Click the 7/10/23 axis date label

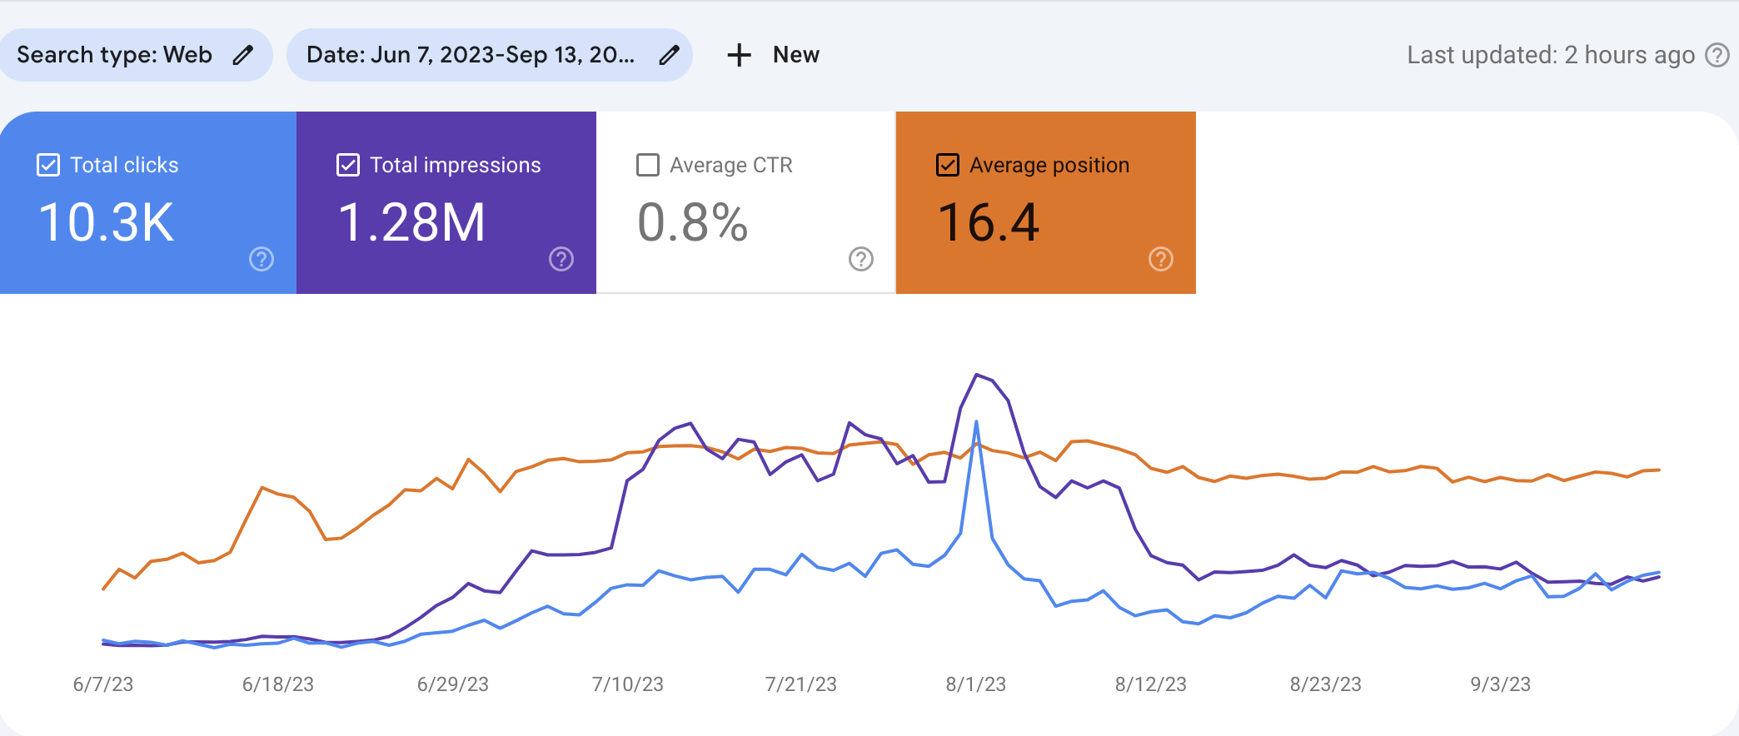tap(628, 684)
